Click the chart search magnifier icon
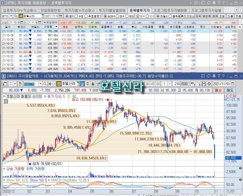Image resolution: width=243 pixels, height=196 pixels. (x=45, y=84)
